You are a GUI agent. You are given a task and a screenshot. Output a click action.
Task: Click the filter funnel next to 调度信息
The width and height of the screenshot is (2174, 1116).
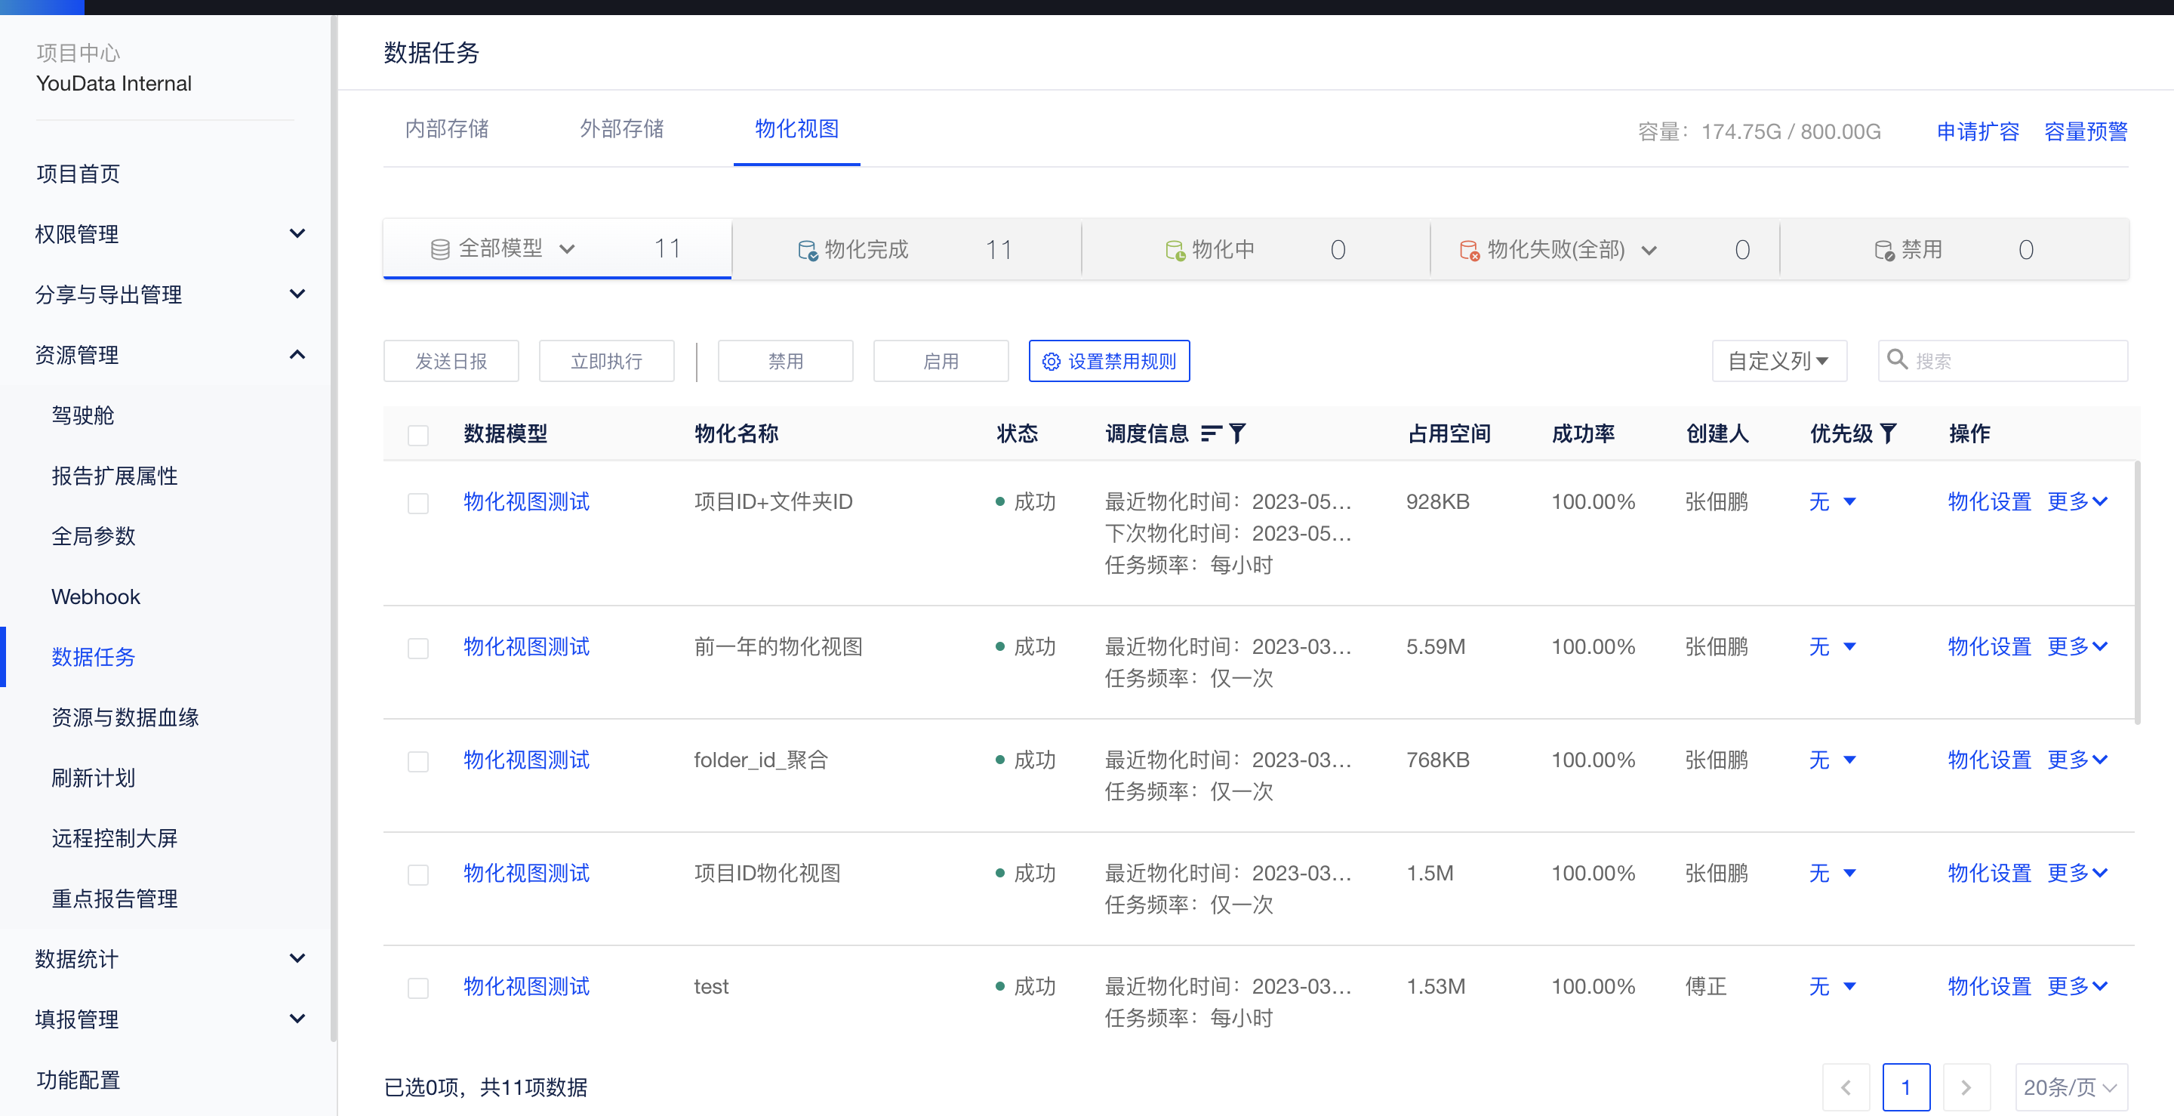coord(1237,433)
